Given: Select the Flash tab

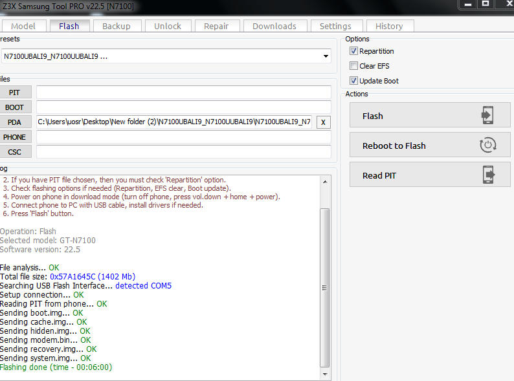Looking at the screenshot, I should tap(69, 26).
